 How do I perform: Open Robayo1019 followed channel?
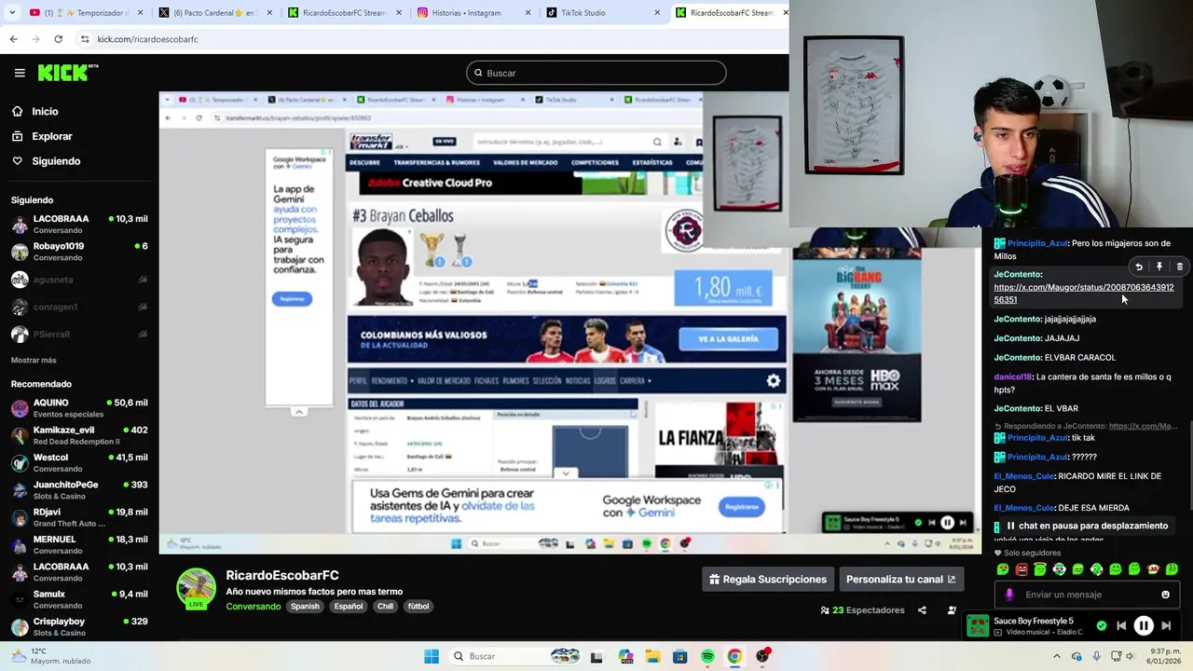coord(79,252)
